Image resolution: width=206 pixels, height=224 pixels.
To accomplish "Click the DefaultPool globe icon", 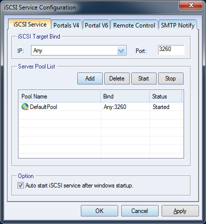I will (25, 106).
